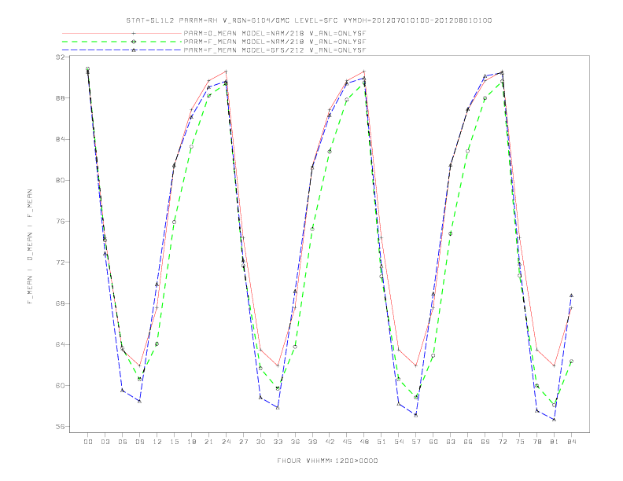The width and height of the screenshot is (623, 481).
Task: Click x-axis forecast hour label 69
Action: (485, 442)
